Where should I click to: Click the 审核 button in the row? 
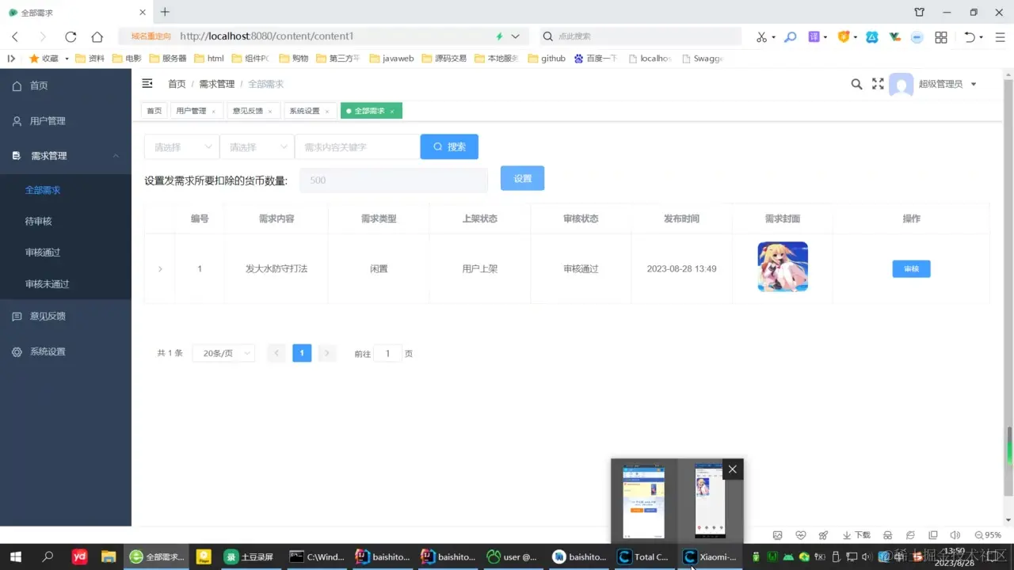click(911, 269)
